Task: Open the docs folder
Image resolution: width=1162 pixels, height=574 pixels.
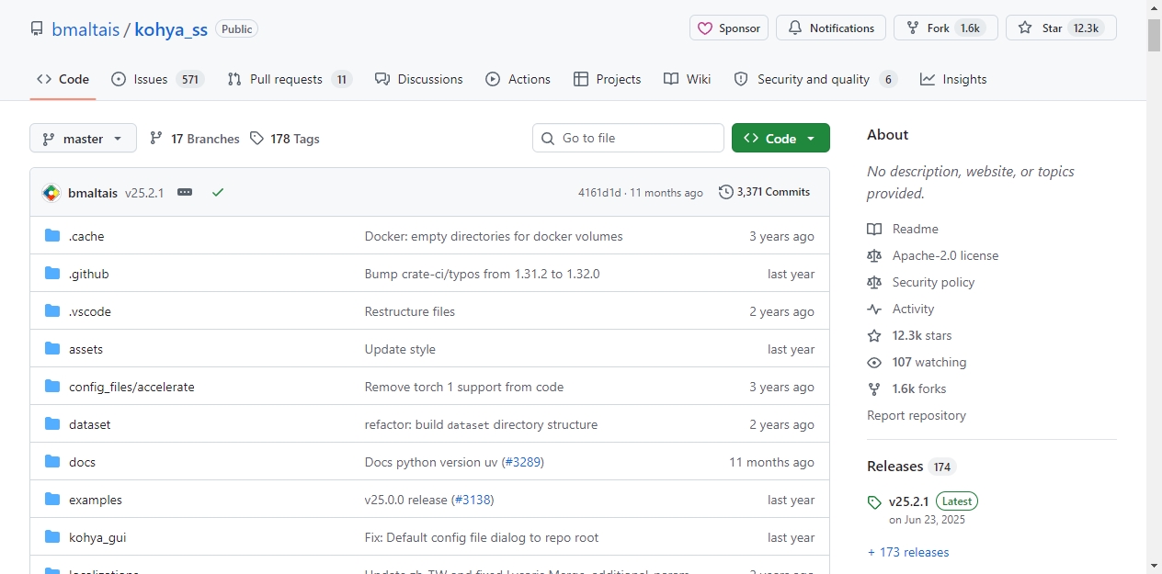Action: coord(82,462)
